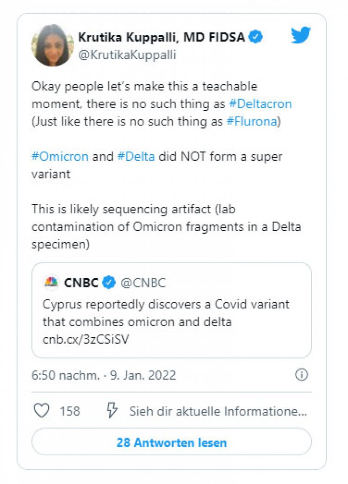This screenshot has width=348, height=484.
Task: Follow the #Delta hashtag link
Action: [136, 156]
